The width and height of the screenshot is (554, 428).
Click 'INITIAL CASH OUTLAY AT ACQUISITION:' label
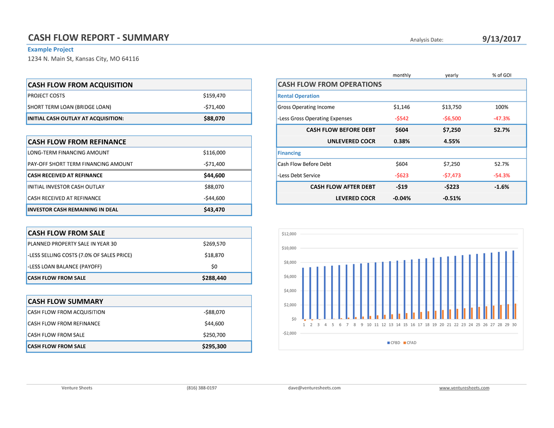pos(76,119)
